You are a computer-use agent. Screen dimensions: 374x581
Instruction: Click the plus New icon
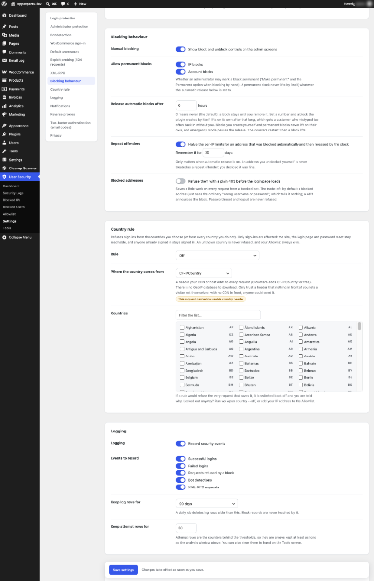tap(75, 4)
